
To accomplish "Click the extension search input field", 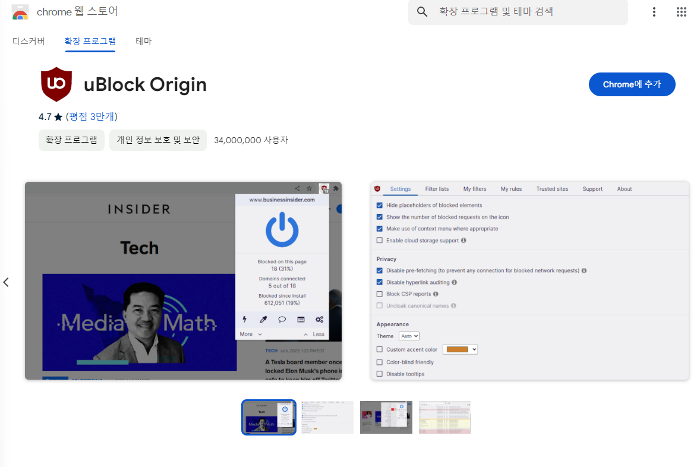I will point(518,12).
